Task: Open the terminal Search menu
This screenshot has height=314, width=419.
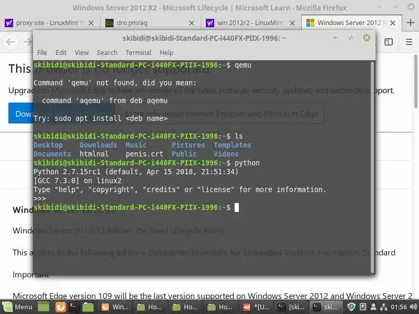Action: pos(107,53)
